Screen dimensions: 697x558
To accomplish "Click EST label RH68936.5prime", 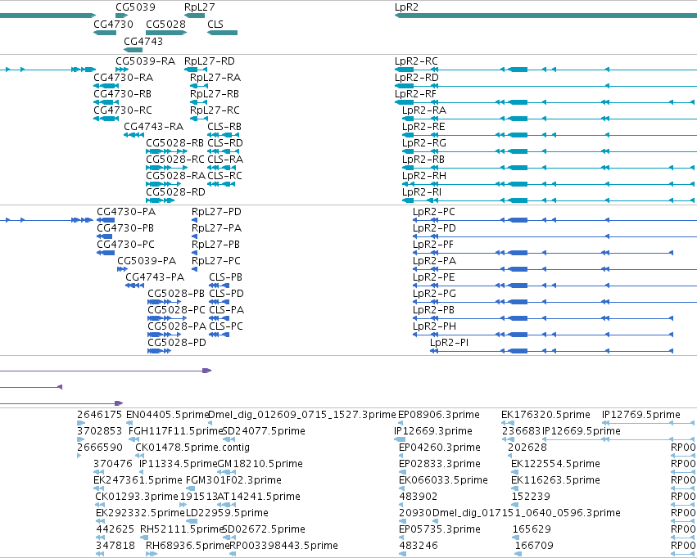I will click(x=187, y=546).
